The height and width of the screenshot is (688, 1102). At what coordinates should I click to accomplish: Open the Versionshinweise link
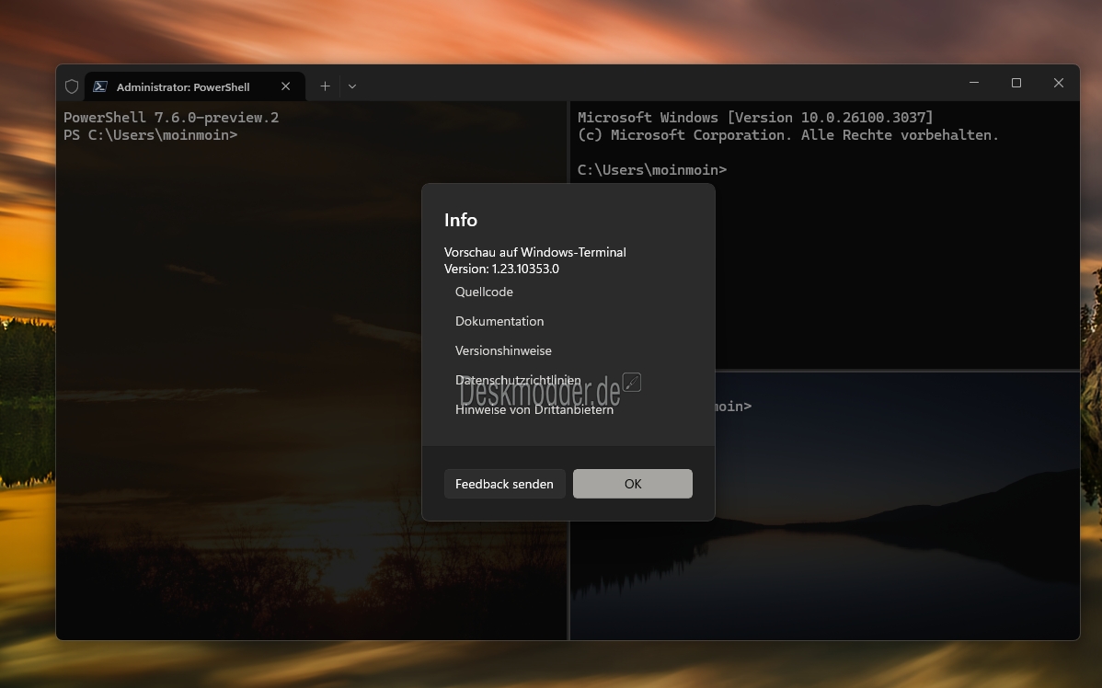[503, 350]
